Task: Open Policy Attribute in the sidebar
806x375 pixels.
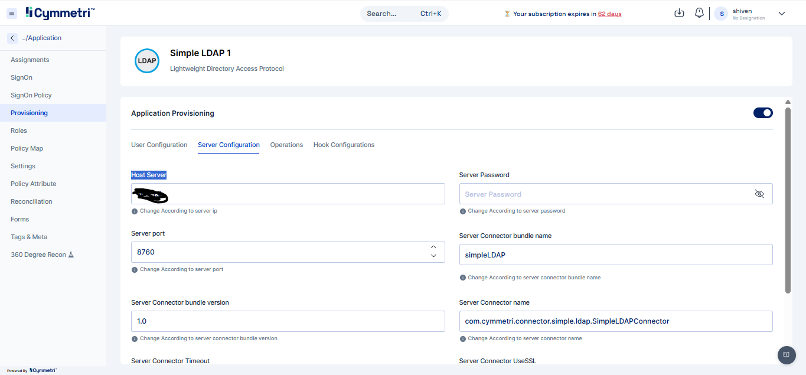Action: click(x=53, y=184)
